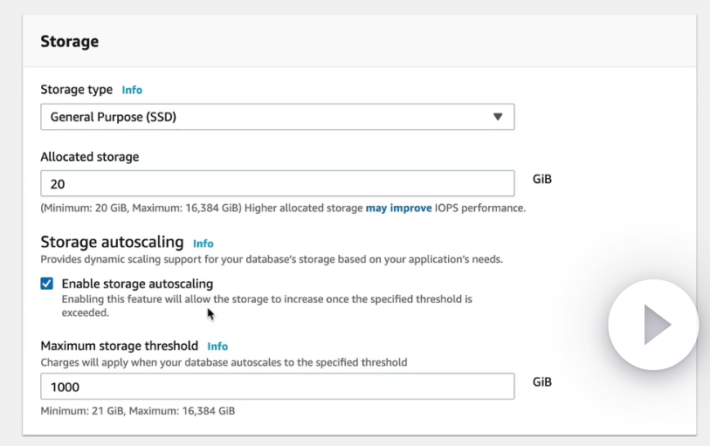Click the "Enable storage autoscaling" label text
710x446 pixels.
click(137, 284)
